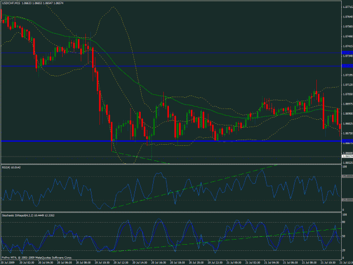Select the green dashed trendline under price lows
This screenshot has width=353, height=265.
(140, 158)
